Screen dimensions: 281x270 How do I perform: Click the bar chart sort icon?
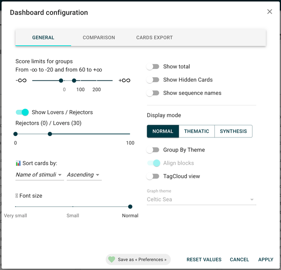click(x=18, y=163)
